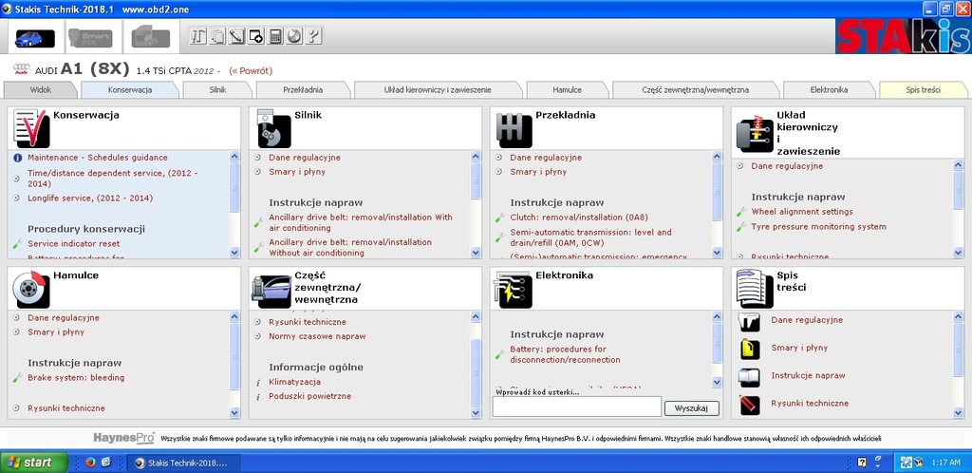
Task: Click the Konserwacja checklist panel icon
Action: click(30, 127)
